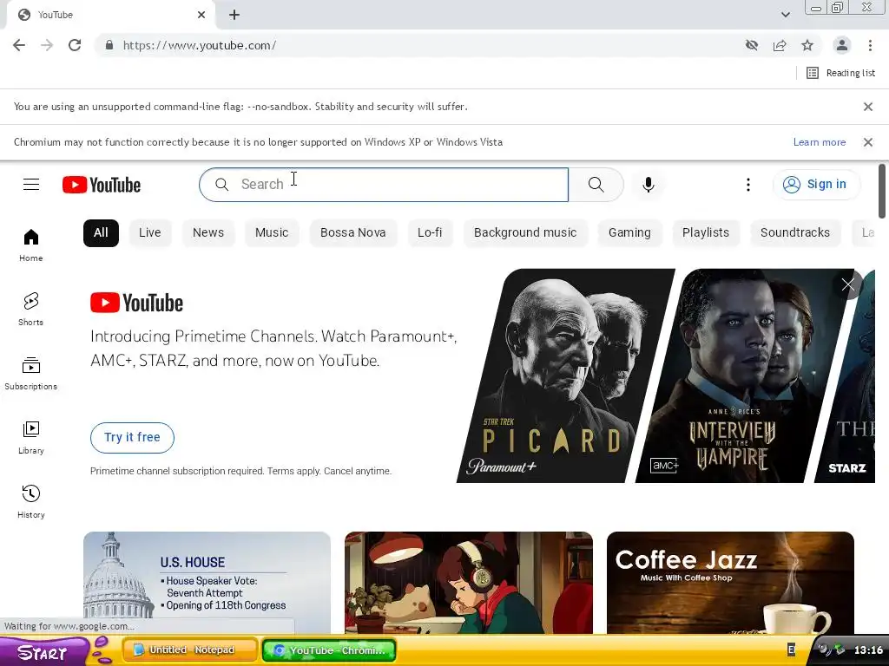Bookmark this page with the star icon

807,45
